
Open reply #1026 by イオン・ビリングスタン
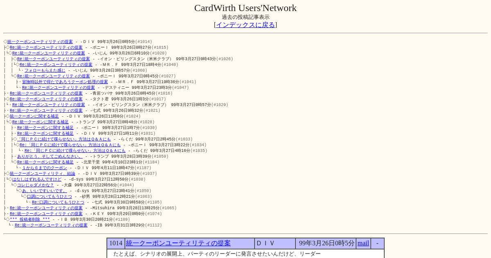(x=54, y=59)
